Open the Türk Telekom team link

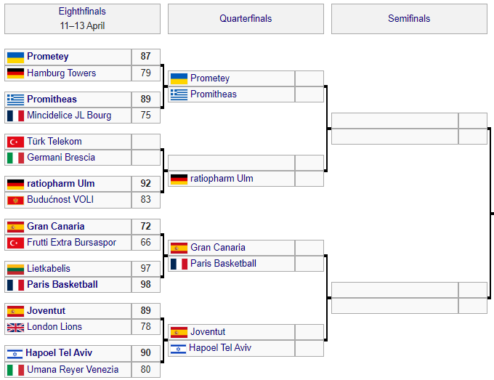click(54, 142)
